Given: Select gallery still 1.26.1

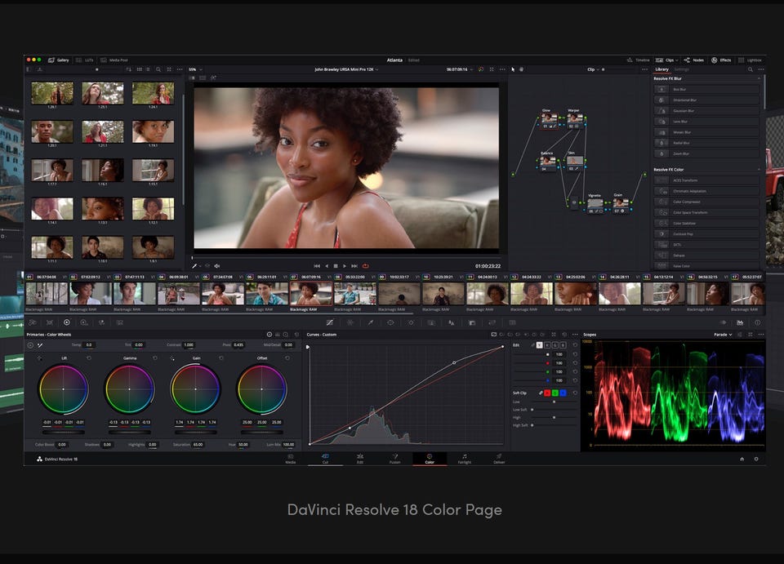Looking at the screenshot, I should [x=52, y=93].
